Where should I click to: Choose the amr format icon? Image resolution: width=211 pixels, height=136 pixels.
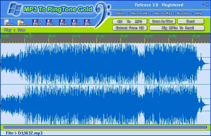pos(75,22)
